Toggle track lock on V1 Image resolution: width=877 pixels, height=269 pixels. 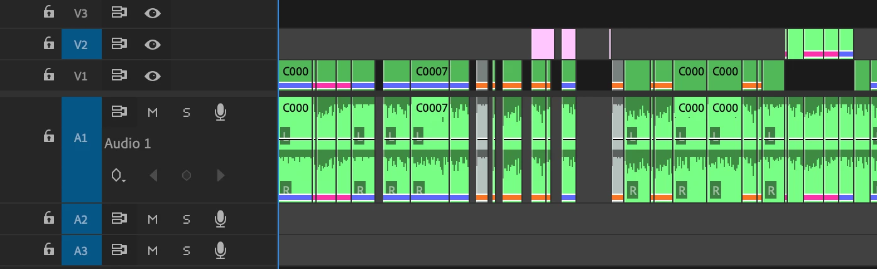pyautogui.click(x=48, y=75)
